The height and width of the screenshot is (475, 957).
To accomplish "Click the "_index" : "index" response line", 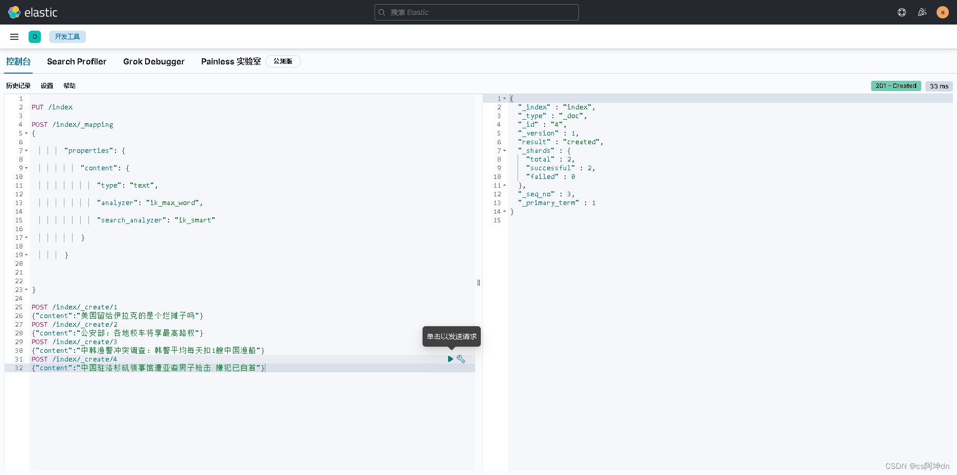I will pos(556,107).
